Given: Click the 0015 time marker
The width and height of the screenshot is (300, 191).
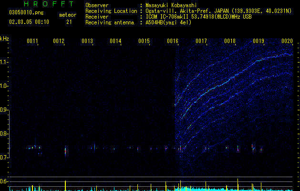Looking at the screenshot, I should pos(144,41).
